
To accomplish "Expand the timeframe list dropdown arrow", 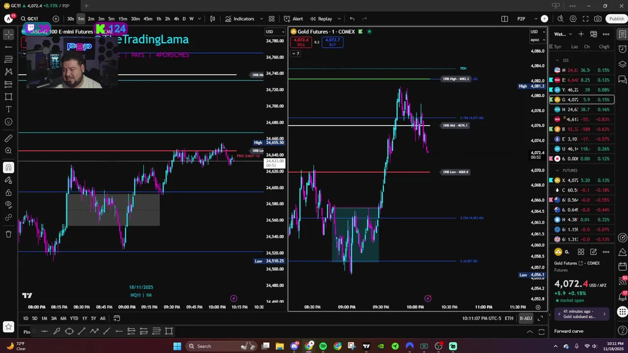I will click(x=199, y=19).
